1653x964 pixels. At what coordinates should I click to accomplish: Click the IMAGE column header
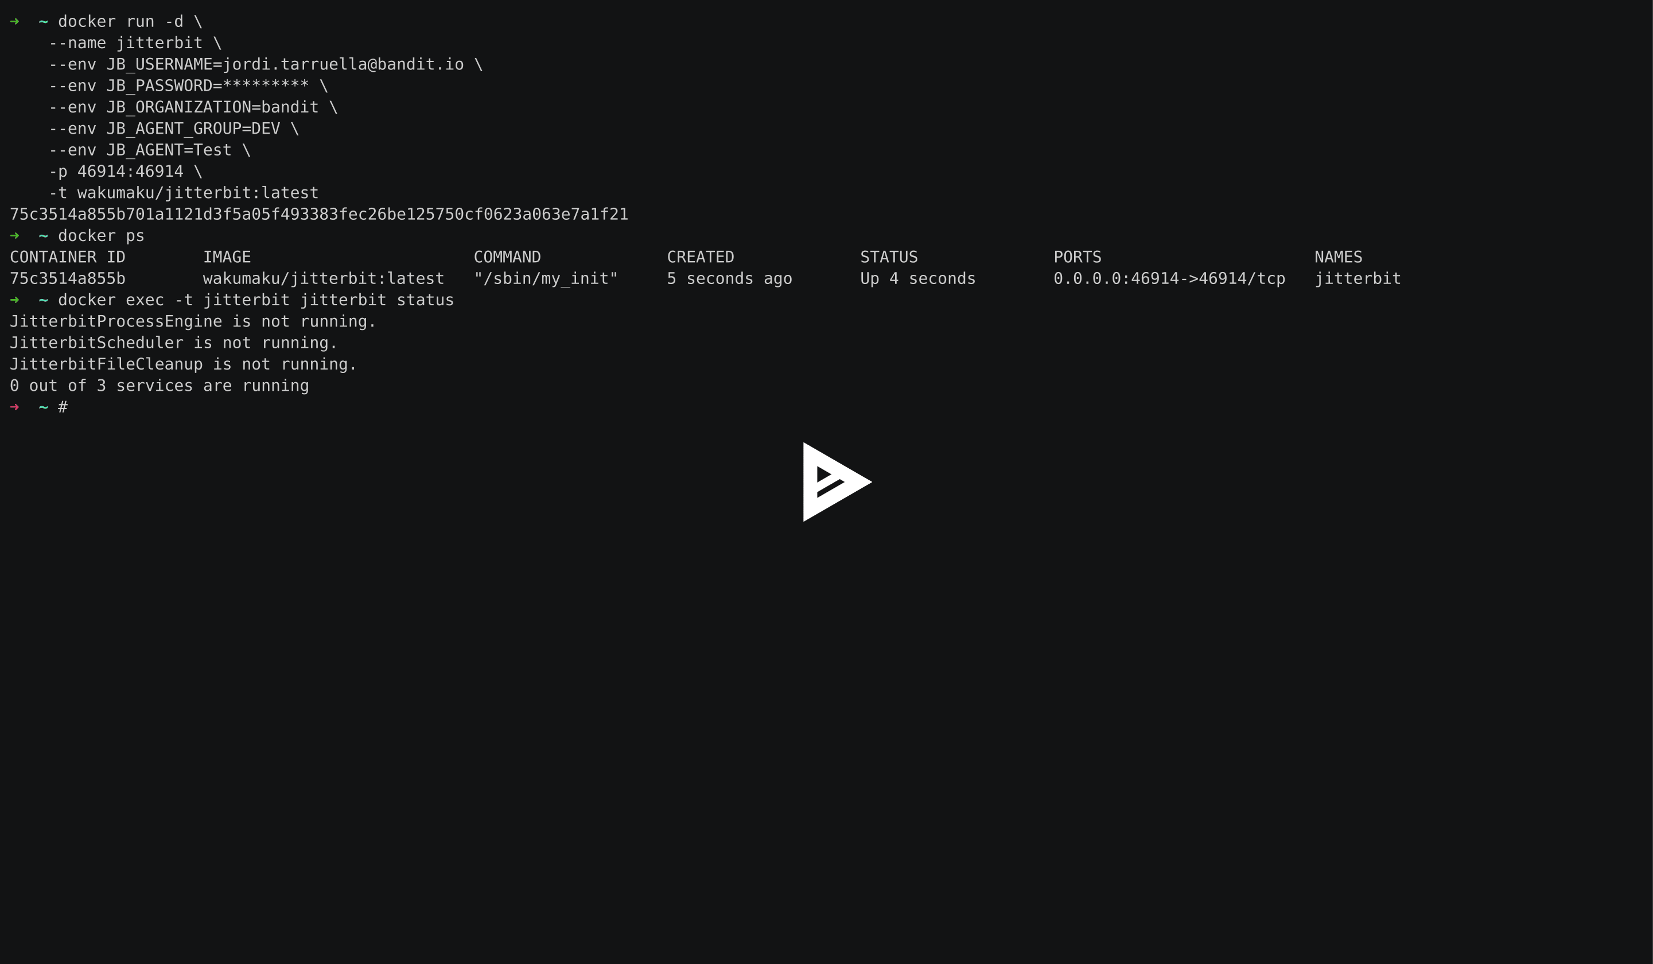[x=227, y=257]
